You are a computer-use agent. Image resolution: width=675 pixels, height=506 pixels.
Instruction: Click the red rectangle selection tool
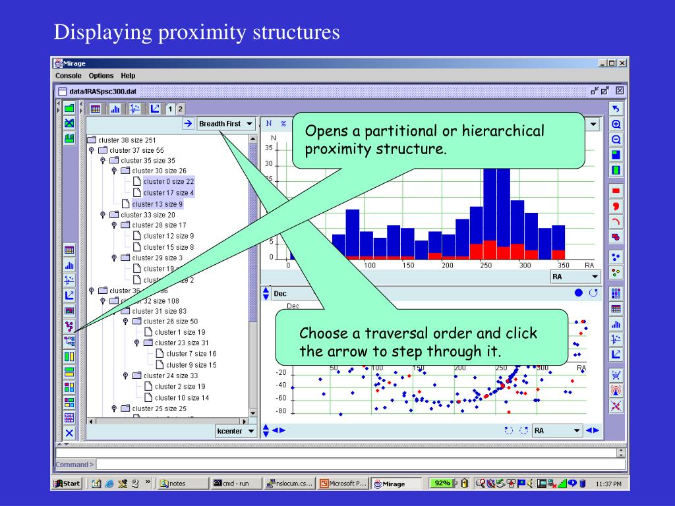616,190
